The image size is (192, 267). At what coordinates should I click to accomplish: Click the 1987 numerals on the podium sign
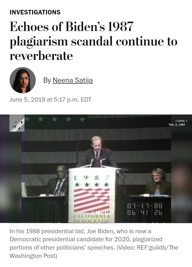[91, 178]
